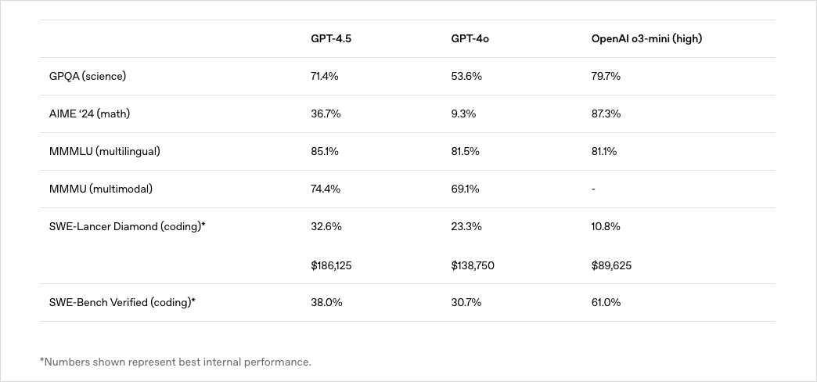Click the dash in the MMMU row
Viewport: 817px width, 382px height.
click(x=594, y=189)
